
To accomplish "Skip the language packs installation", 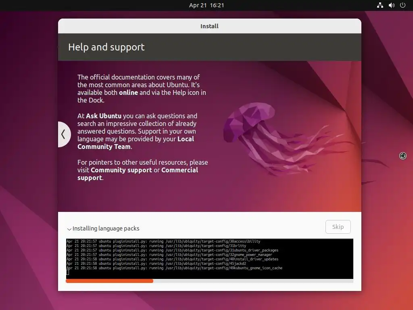I will (338, 227).
